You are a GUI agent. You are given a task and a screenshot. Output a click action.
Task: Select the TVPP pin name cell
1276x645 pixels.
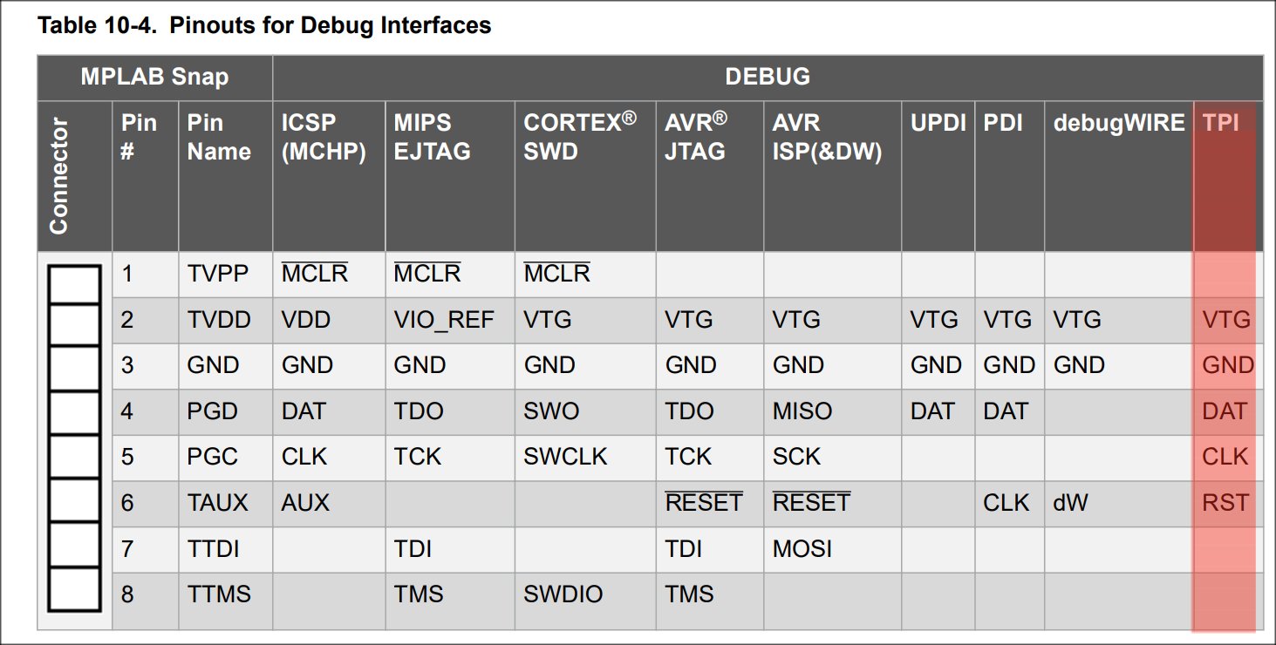pos(218,274)
